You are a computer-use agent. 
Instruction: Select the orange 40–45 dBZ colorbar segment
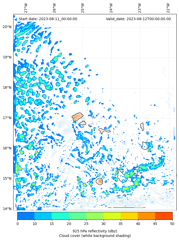pos(146,216)
